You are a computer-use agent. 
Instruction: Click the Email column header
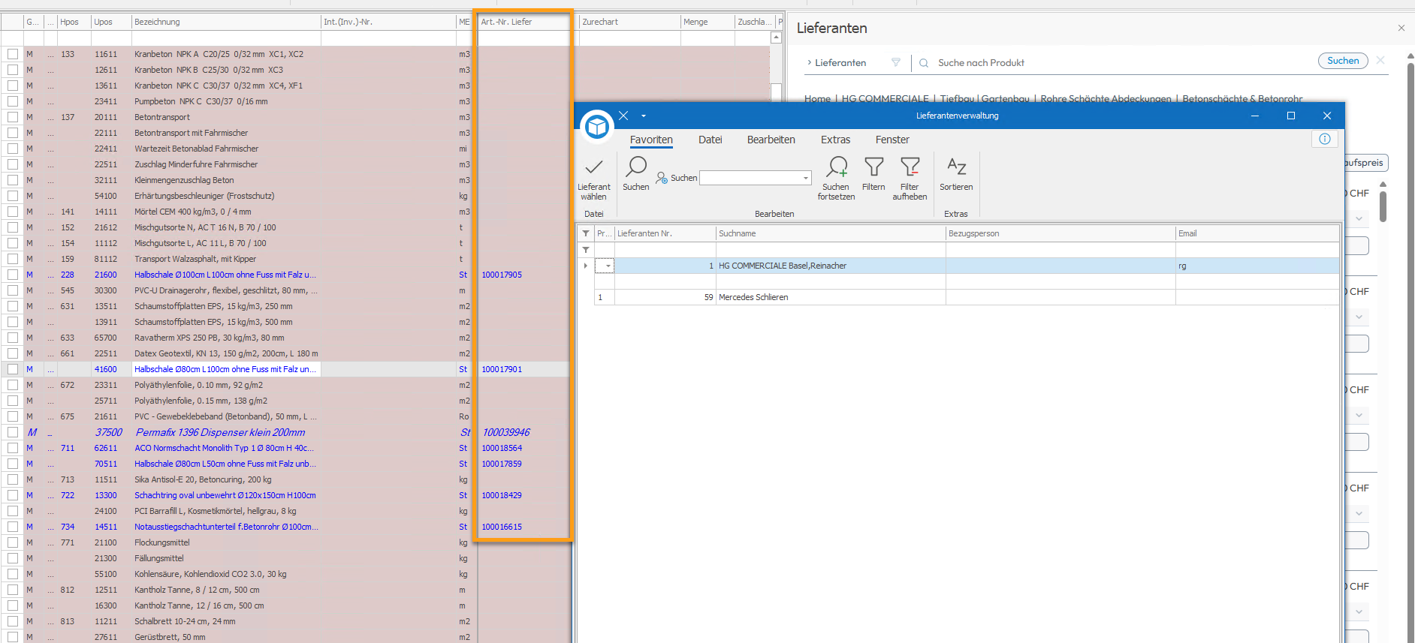(1257, 233)
